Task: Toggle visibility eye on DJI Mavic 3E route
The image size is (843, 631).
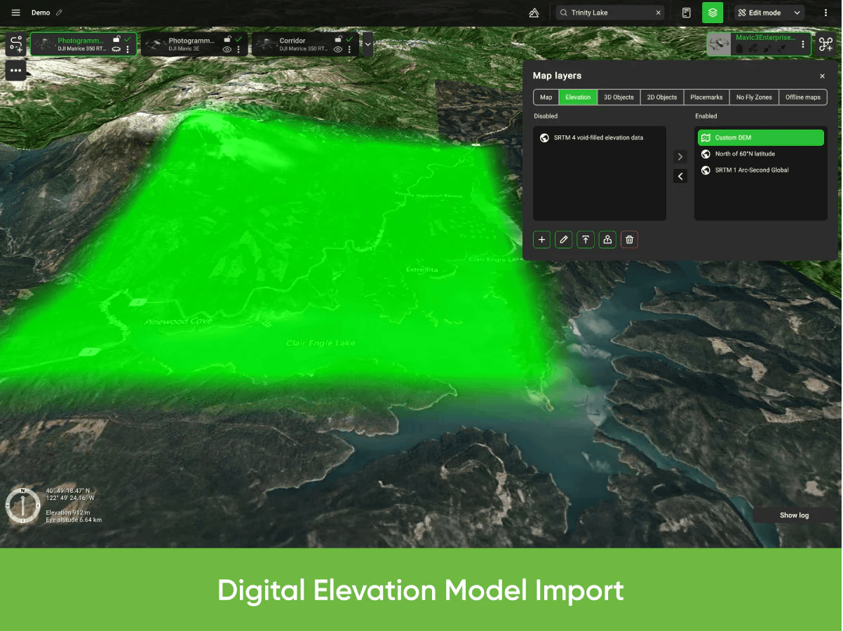Action: click(x=227, y=50)
